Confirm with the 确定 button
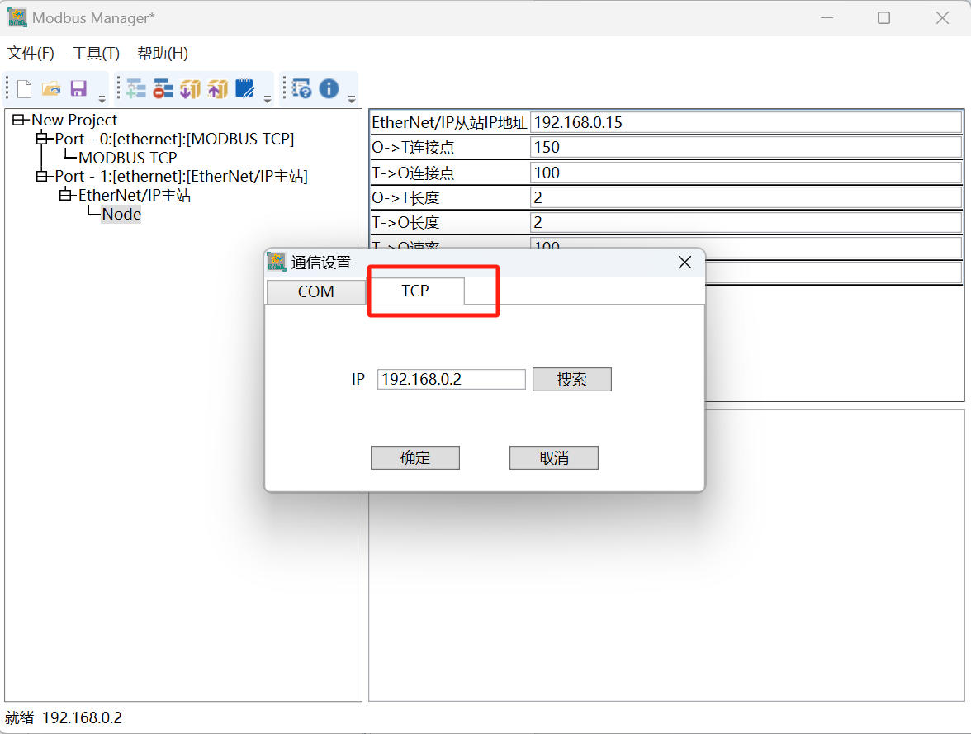This screenshot has height=734, width=971. coord(414,457)
